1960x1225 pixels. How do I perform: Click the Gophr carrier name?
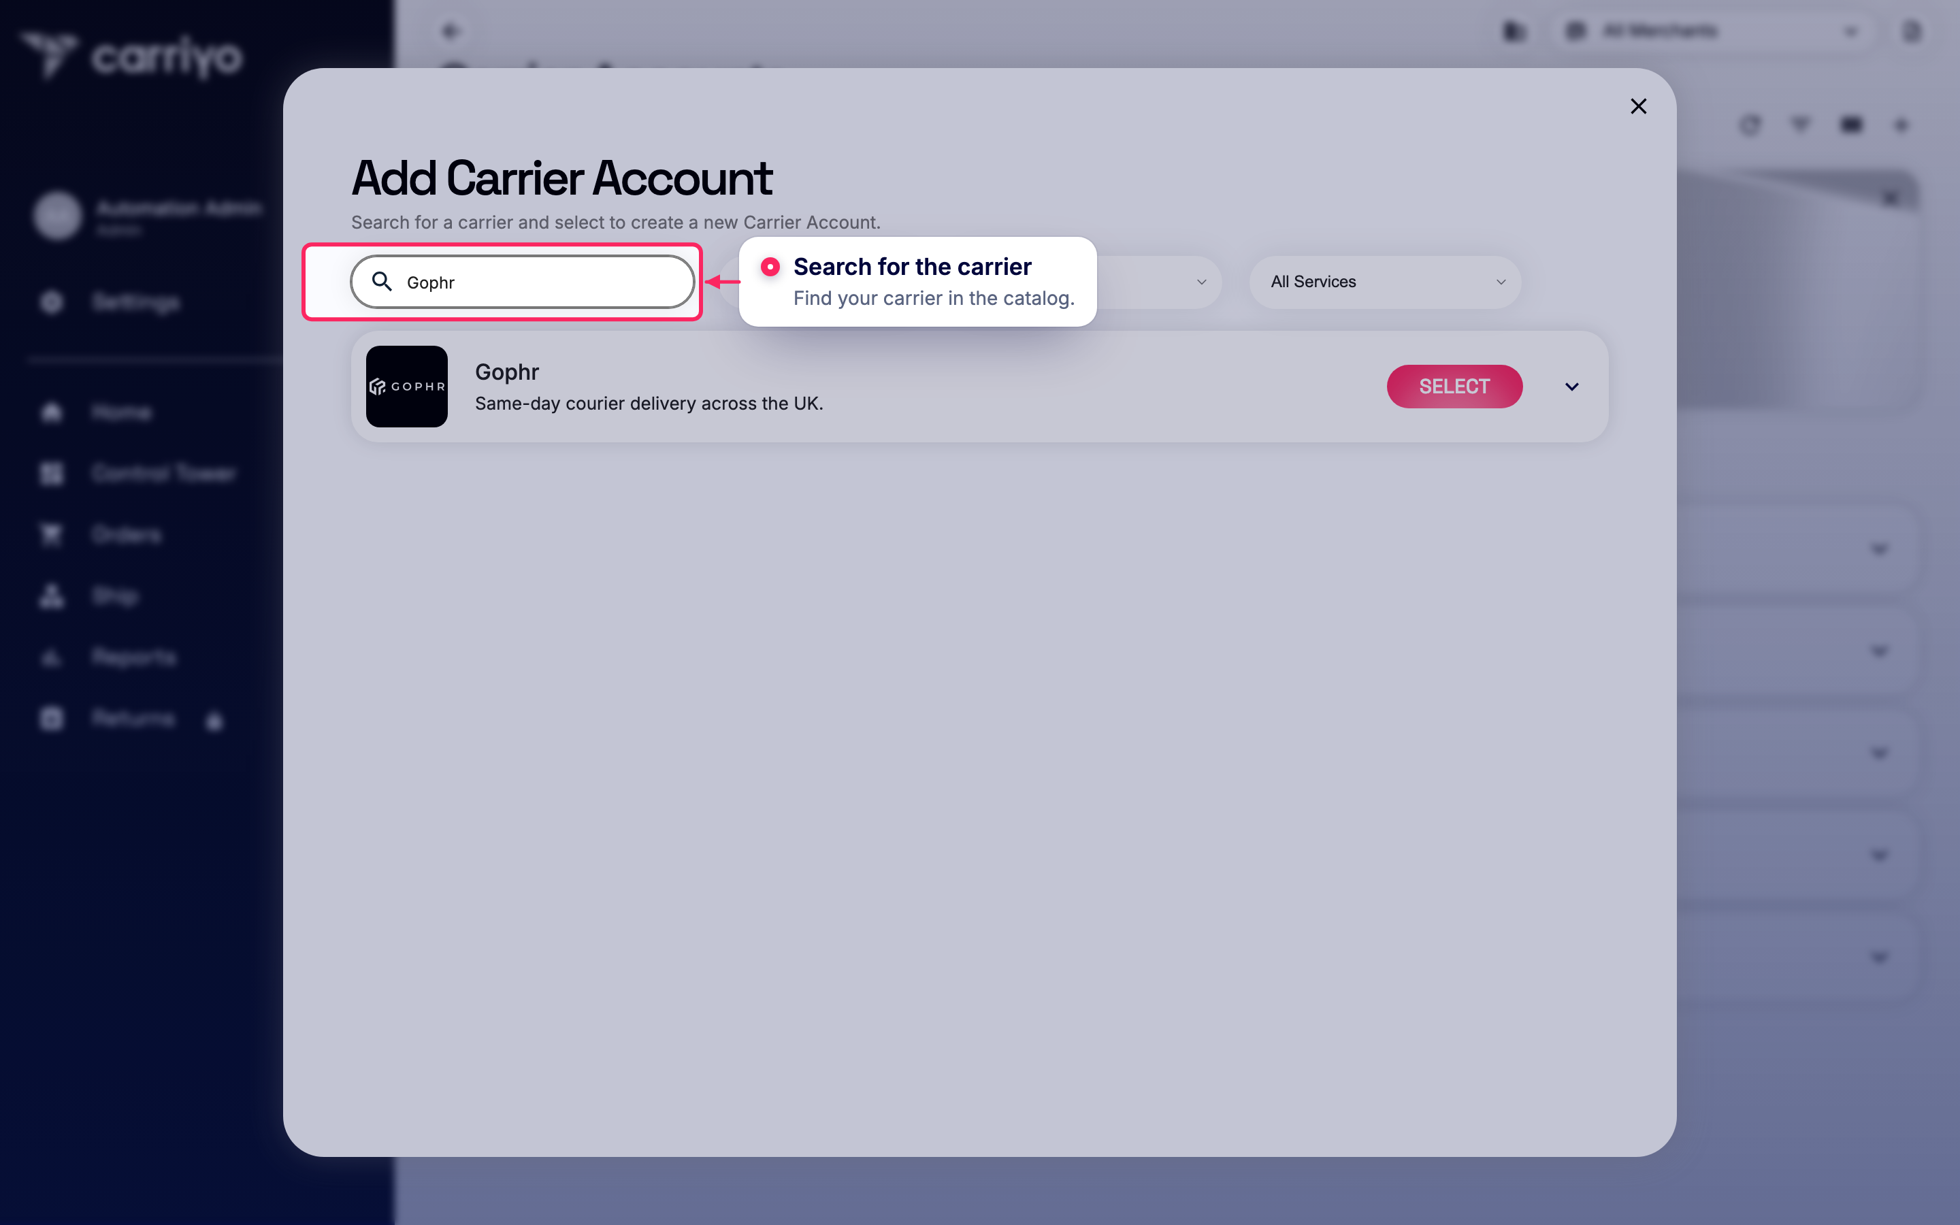coord(507,372)
